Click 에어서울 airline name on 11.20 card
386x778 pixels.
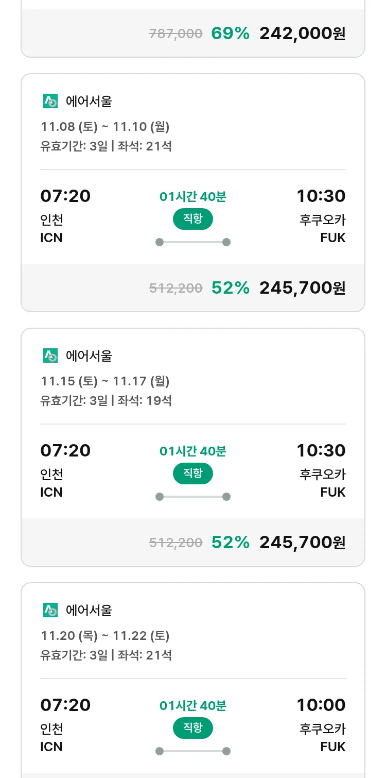tap(89, 610)
